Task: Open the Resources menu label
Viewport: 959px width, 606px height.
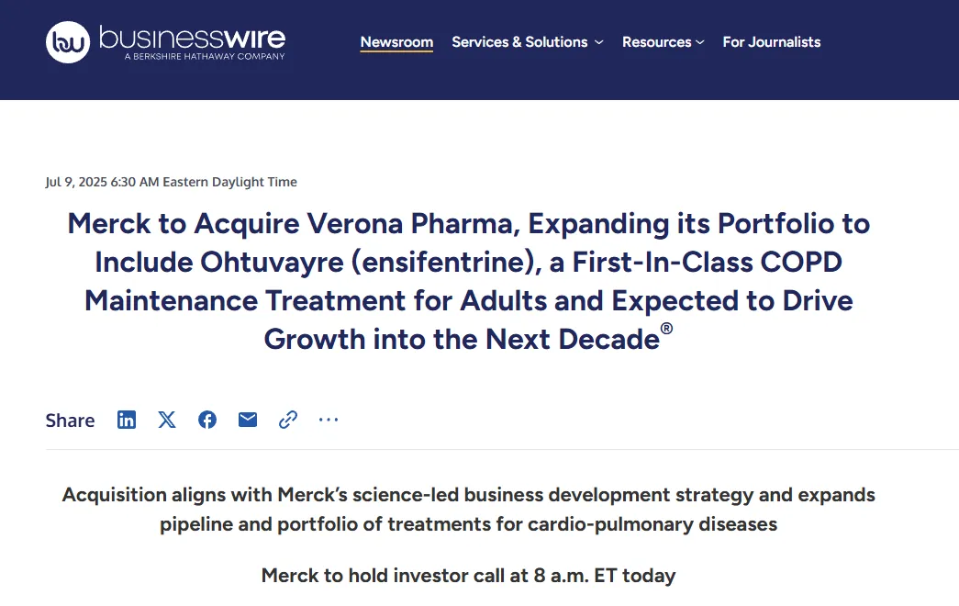Action: (x=657, y=42)
